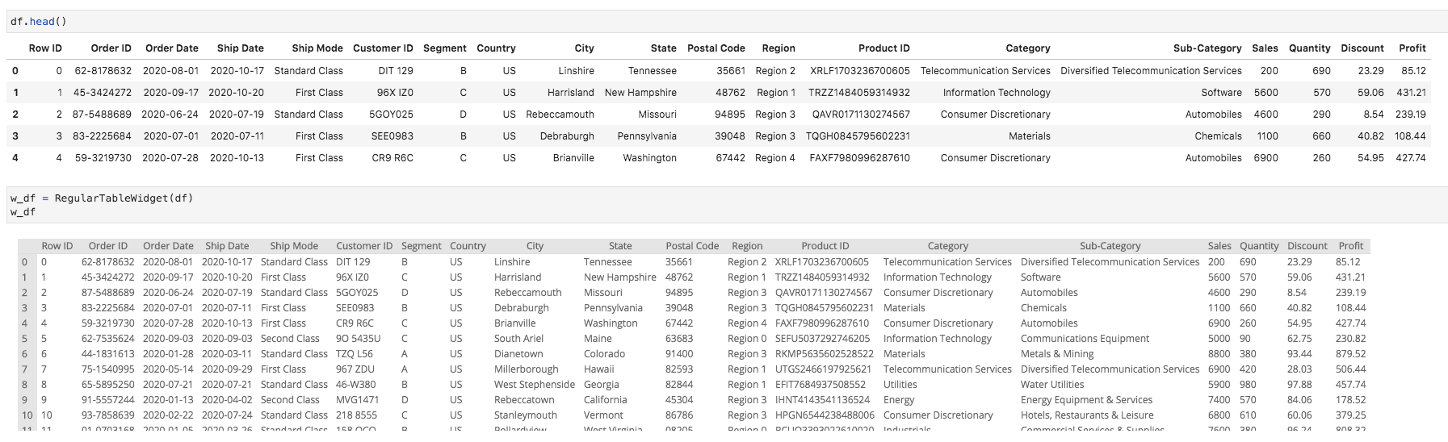
Task: Click Discount header in lower widget table
Action: tap(1307, 246)
